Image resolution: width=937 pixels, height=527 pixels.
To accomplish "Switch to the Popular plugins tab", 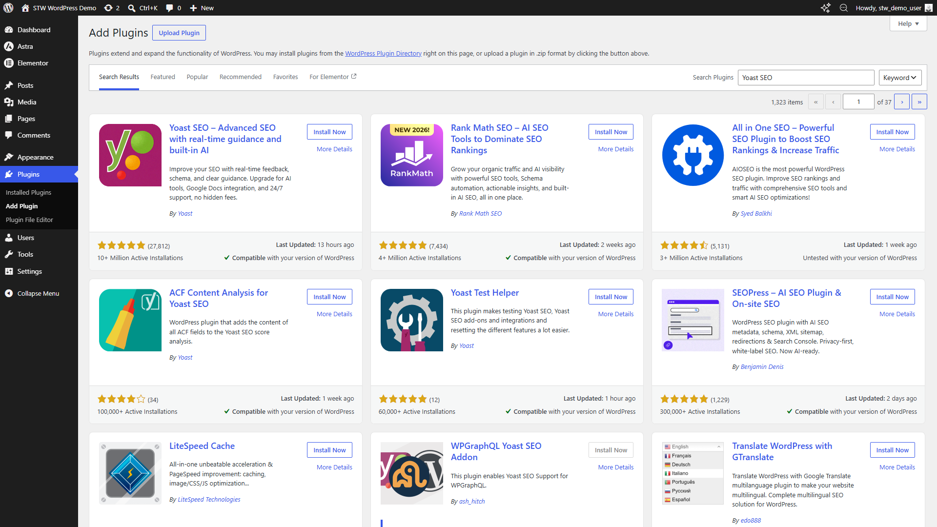I will click(197, 77).
